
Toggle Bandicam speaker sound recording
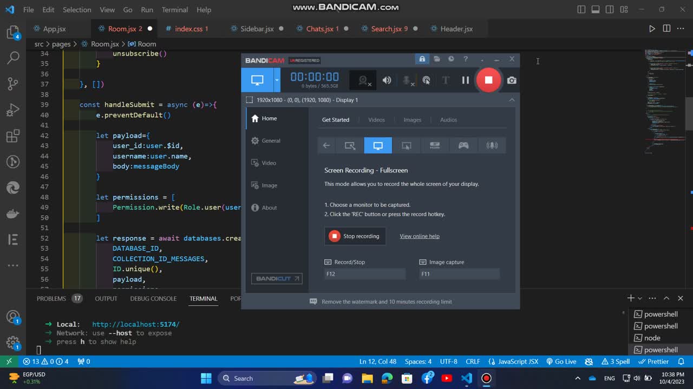[387, 80]
